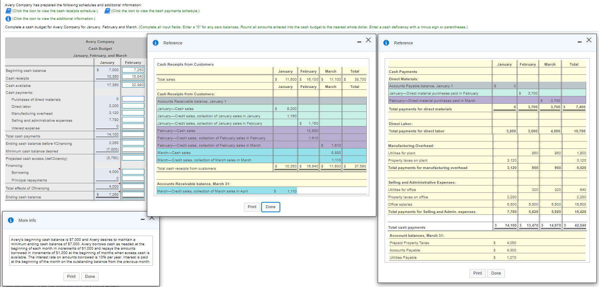The width and height of the screenshot is (599, 287).
Task: Open the cash payments schedule icon
Action: coord(107,11)
